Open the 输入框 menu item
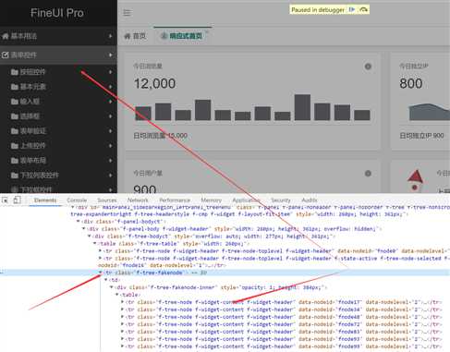The height and width of the screenshot is (352, 450). tap(58, 102)
